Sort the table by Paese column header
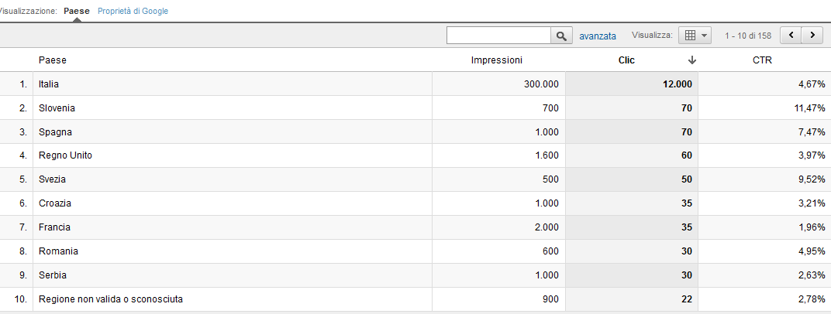 click(x=52, y=60)
